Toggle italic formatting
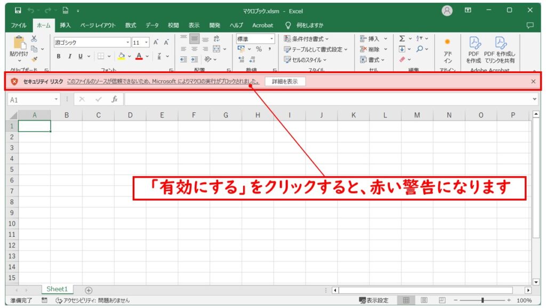 coord(69,56)
